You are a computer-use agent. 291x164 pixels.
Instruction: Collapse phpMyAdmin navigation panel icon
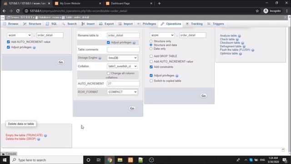2,17
